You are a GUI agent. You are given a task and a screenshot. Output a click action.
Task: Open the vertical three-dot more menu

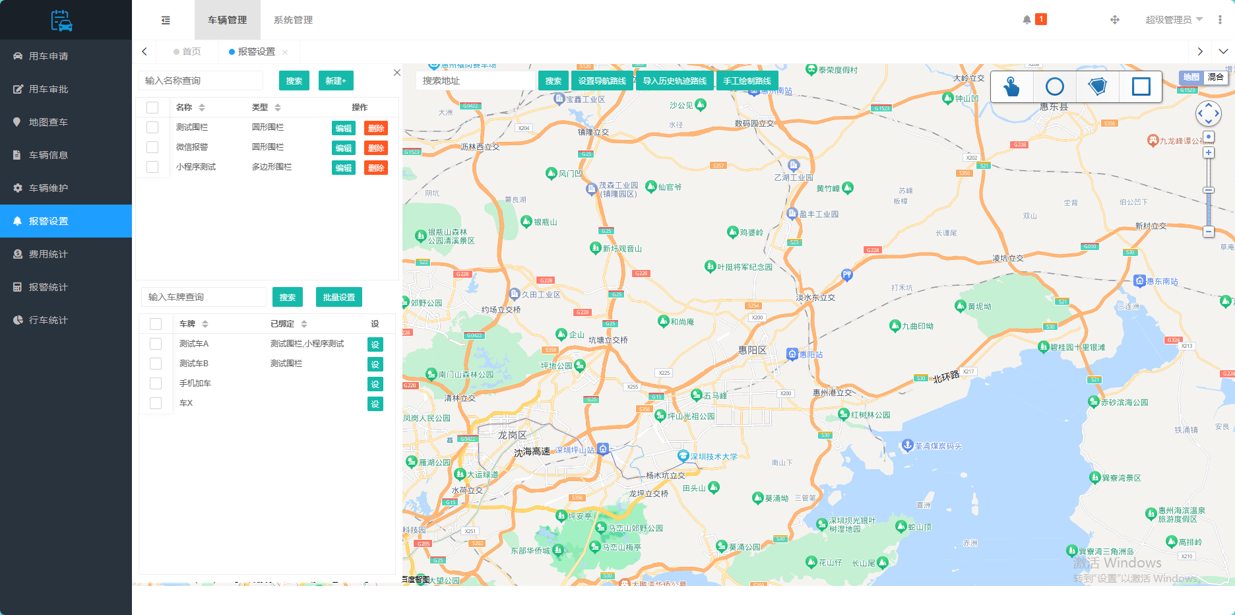1220,20
